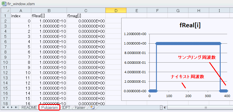Select column C header
The height and width of the screenshot is (112, 233).
pyautogui.click(x=86, y=10)
